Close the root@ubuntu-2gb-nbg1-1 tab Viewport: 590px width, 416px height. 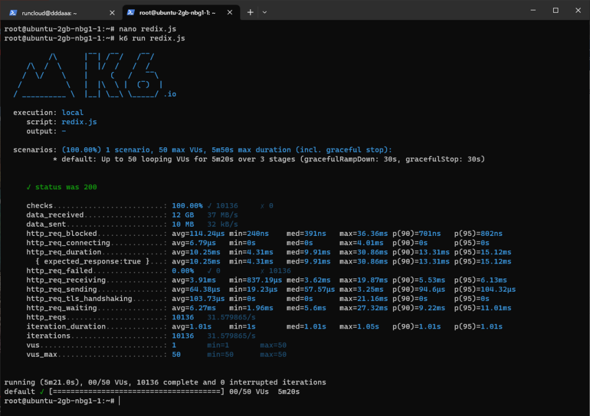click(x=230, y=13)
